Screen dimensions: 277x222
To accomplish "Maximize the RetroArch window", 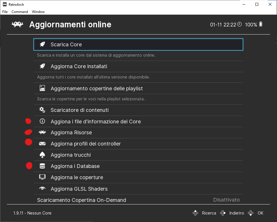I will click(x=257, y=4).
